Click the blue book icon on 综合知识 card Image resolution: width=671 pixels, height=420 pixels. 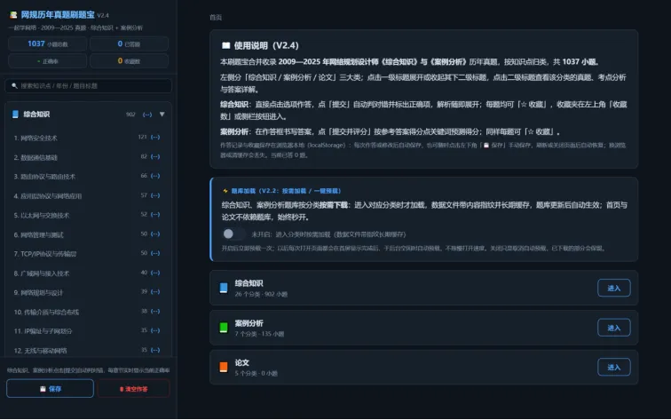pos(224,288)
